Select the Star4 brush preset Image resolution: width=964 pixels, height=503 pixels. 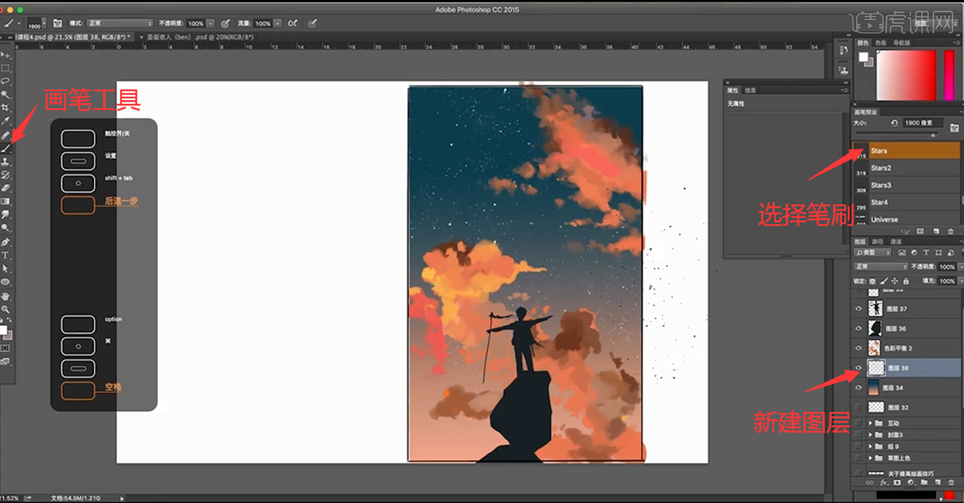[907, 202]
